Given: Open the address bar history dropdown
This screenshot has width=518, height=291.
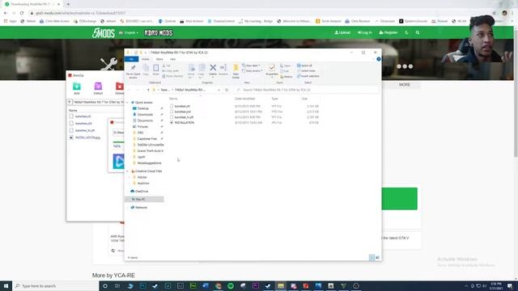Looking at the screenshot, I should [x=219, y=90].
